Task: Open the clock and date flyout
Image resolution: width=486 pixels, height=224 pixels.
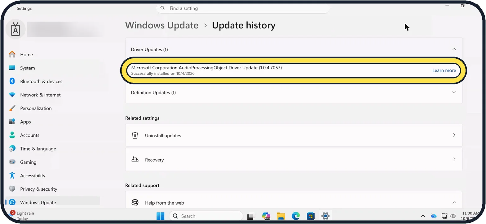Action: click(471, 216)
